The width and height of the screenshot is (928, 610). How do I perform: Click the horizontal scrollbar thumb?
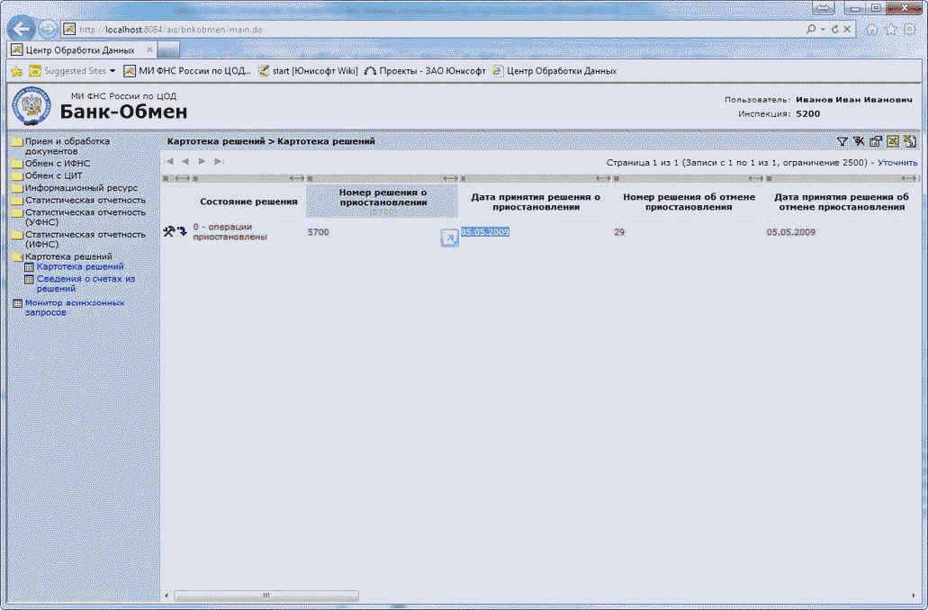tap(266, 596)
